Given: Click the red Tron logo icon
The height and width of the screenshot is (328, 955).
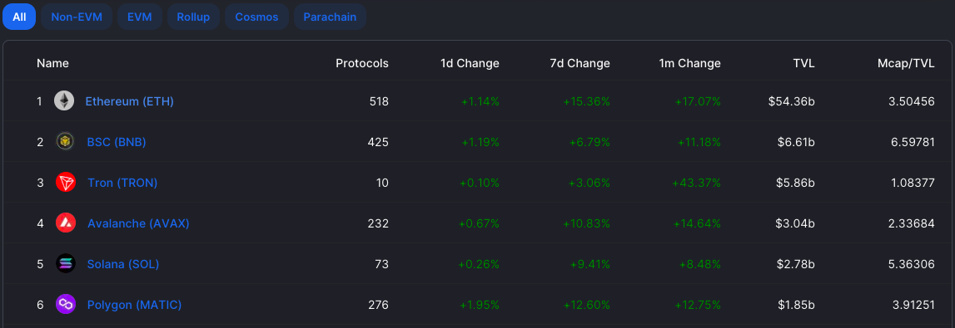Looking at the screenshot, I should click(x=65, y=182).
